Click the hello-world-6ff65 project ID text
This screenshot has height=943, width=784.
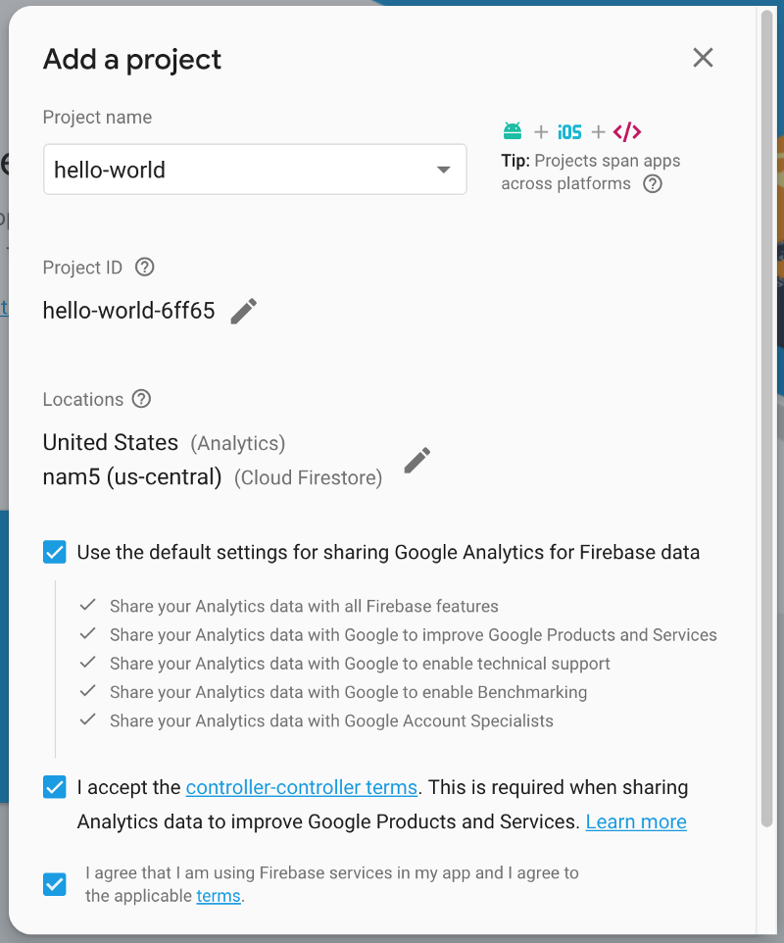tap(128, 312)
